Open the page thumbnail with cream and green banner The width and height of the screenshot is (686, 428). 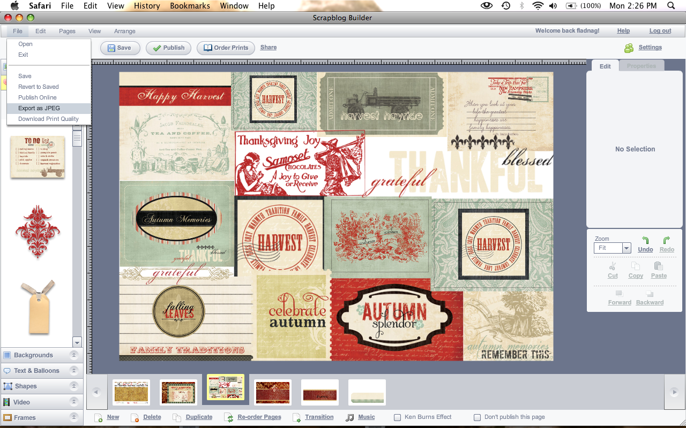coord(367,393)
